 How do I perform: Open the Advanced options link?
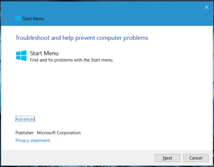point(25,119)
